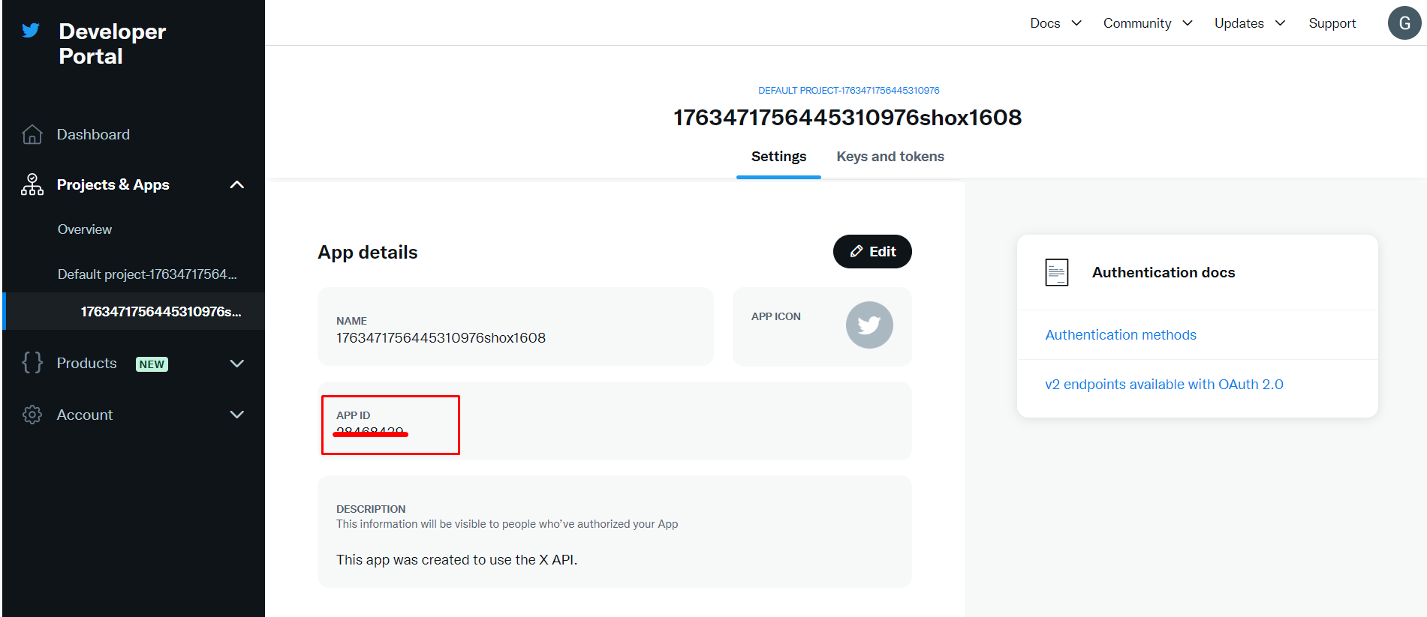Viewport: 1427px width, 617px height.
Task: Select Overview in the sidebar
Action: 85,229
